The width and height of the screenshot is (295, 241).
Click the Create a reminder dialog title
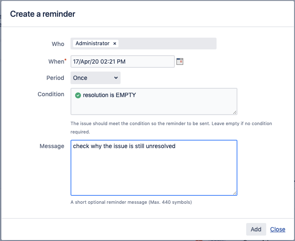tap(43, 14)
